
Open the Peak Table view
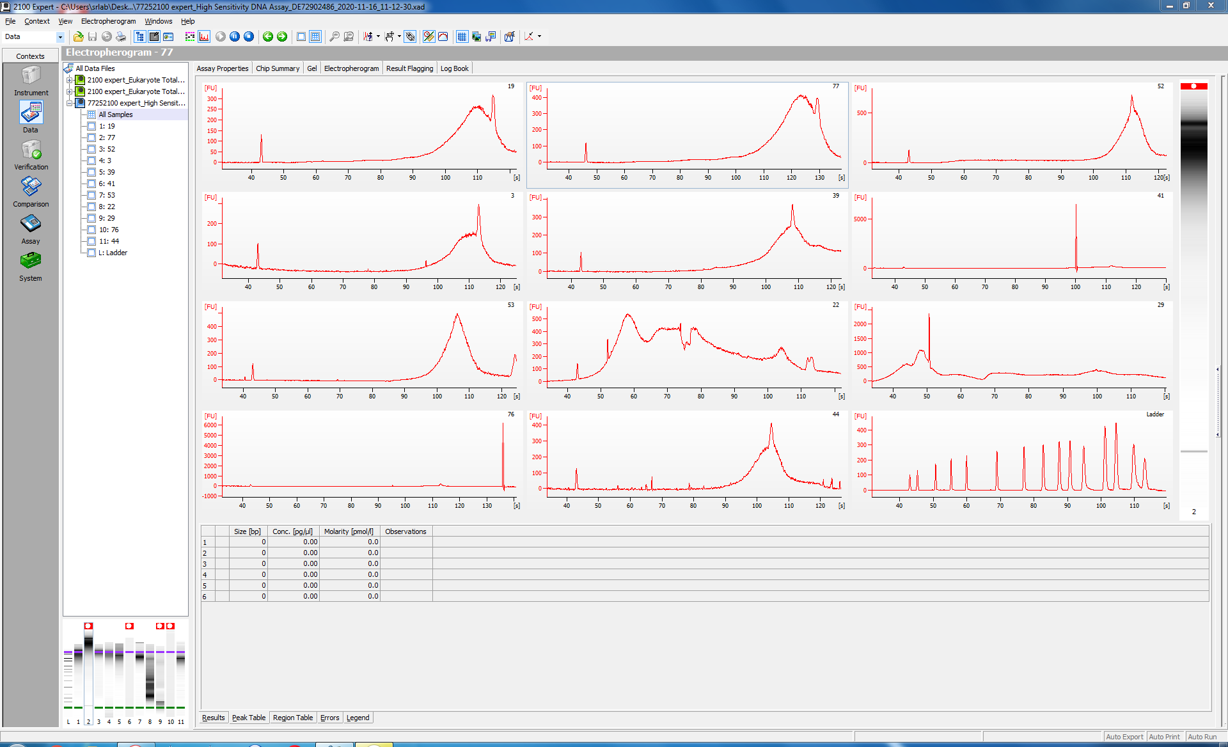coord(249,718)
